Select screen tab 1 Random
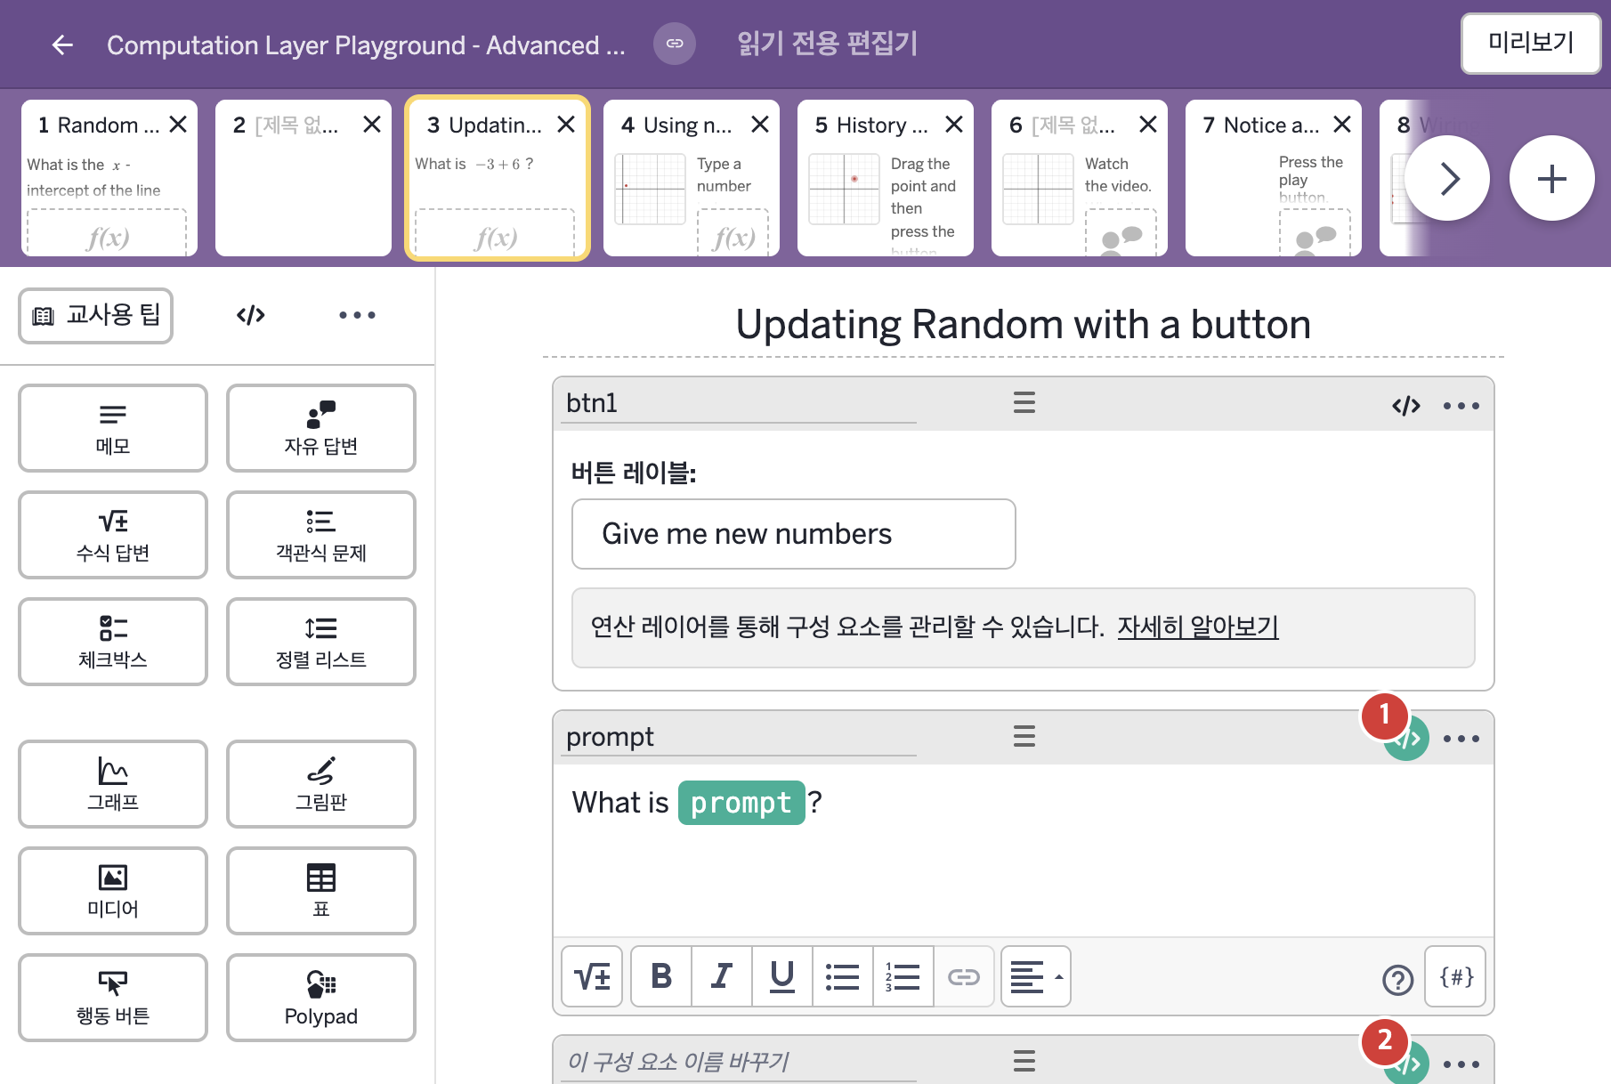This screenshot has width=1611, height=1084. click(x=109, y=178)
